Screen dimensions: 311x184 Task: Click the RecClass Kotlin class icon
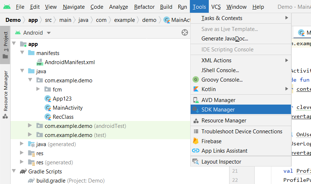coord(48,117)
